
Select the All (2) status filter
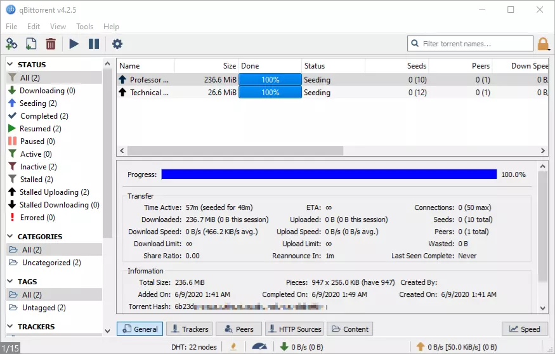click(54, 77)
